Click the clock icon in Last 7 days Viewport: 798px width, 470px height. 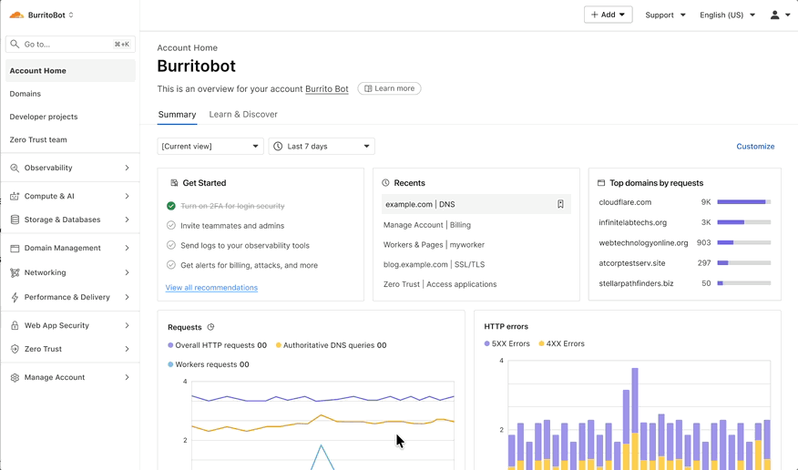pyautogui.click(x=278, y=147)
